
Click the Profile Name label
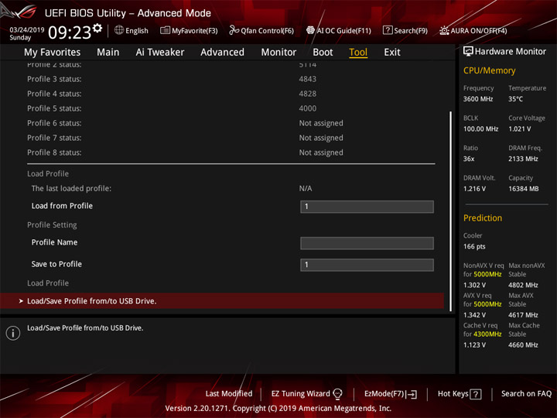click(x=54, y=242)
